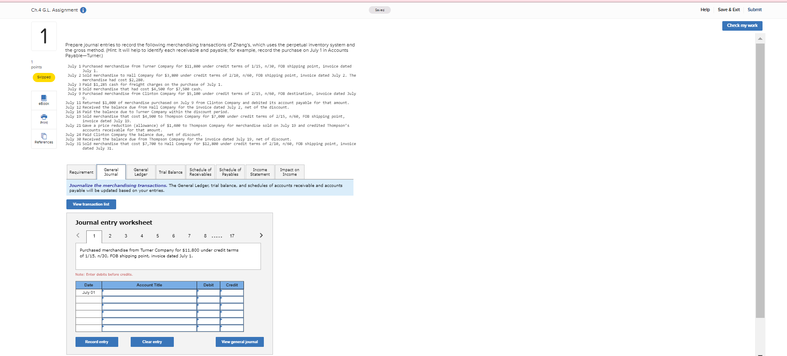Select journal entry worksheet page 2
The image size is (787, 356).
[x=110, y=236]
